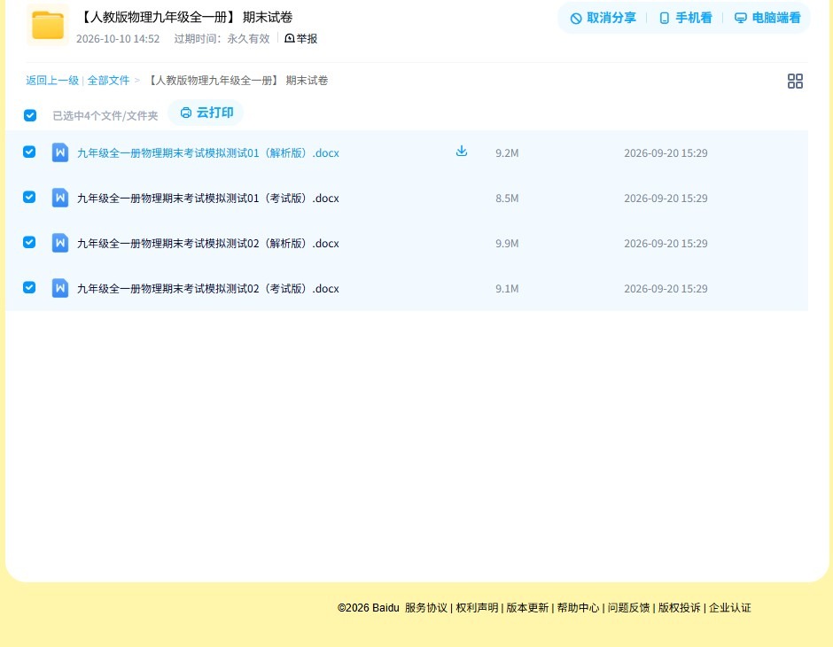Open the 权利声明 footer link
The height and width of the screenshot is (647, 833).
(x=477, y=608)
